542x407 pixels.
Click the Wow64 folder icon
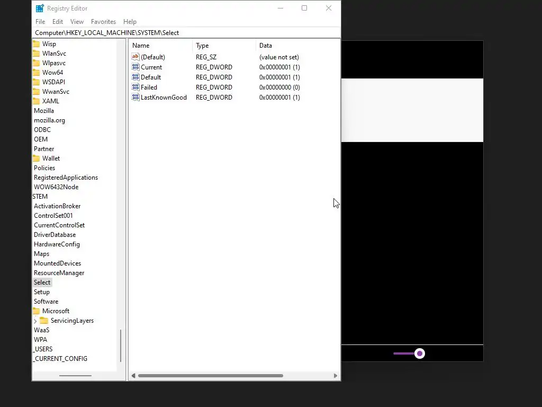tap(37, 72)
